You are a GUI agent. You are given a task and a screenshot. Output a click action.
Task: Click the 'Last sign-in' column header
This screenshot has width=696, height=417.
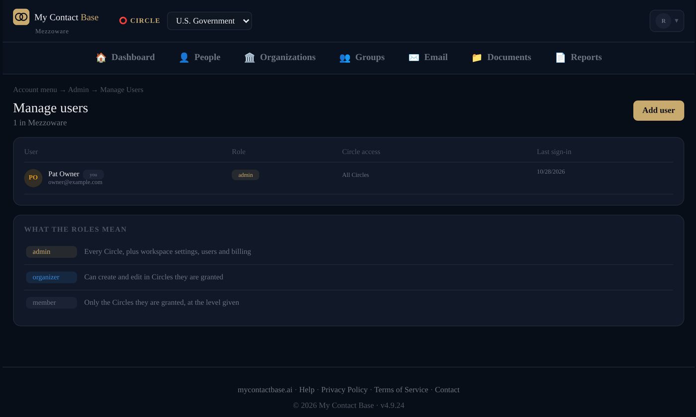click(x=554, y=152)
